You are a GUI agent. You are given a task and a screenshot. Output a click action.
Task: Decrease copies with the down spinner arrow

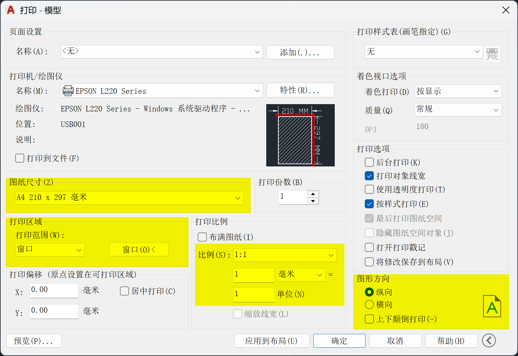tap(313, 201)
